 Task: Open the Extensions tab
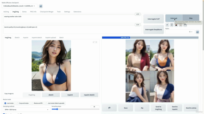point(77,12)
